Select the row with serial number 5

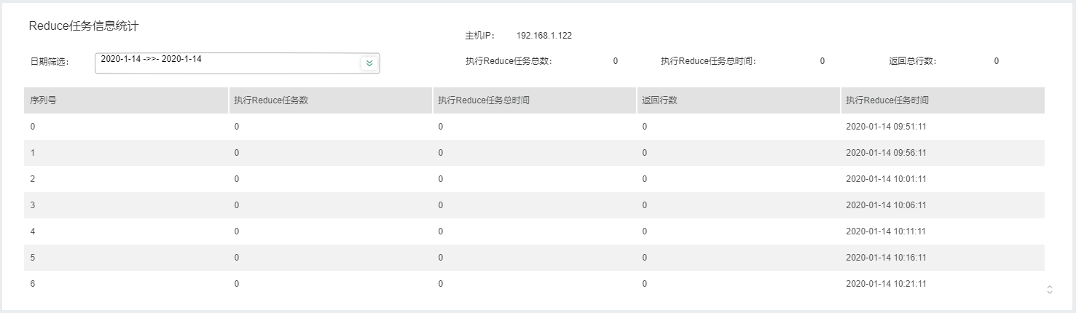[x=33, y=258]
